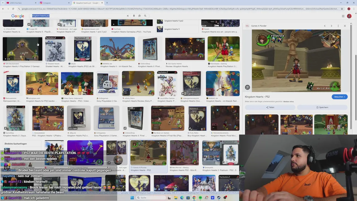Open the Weitere Infos link

point(288,102)
